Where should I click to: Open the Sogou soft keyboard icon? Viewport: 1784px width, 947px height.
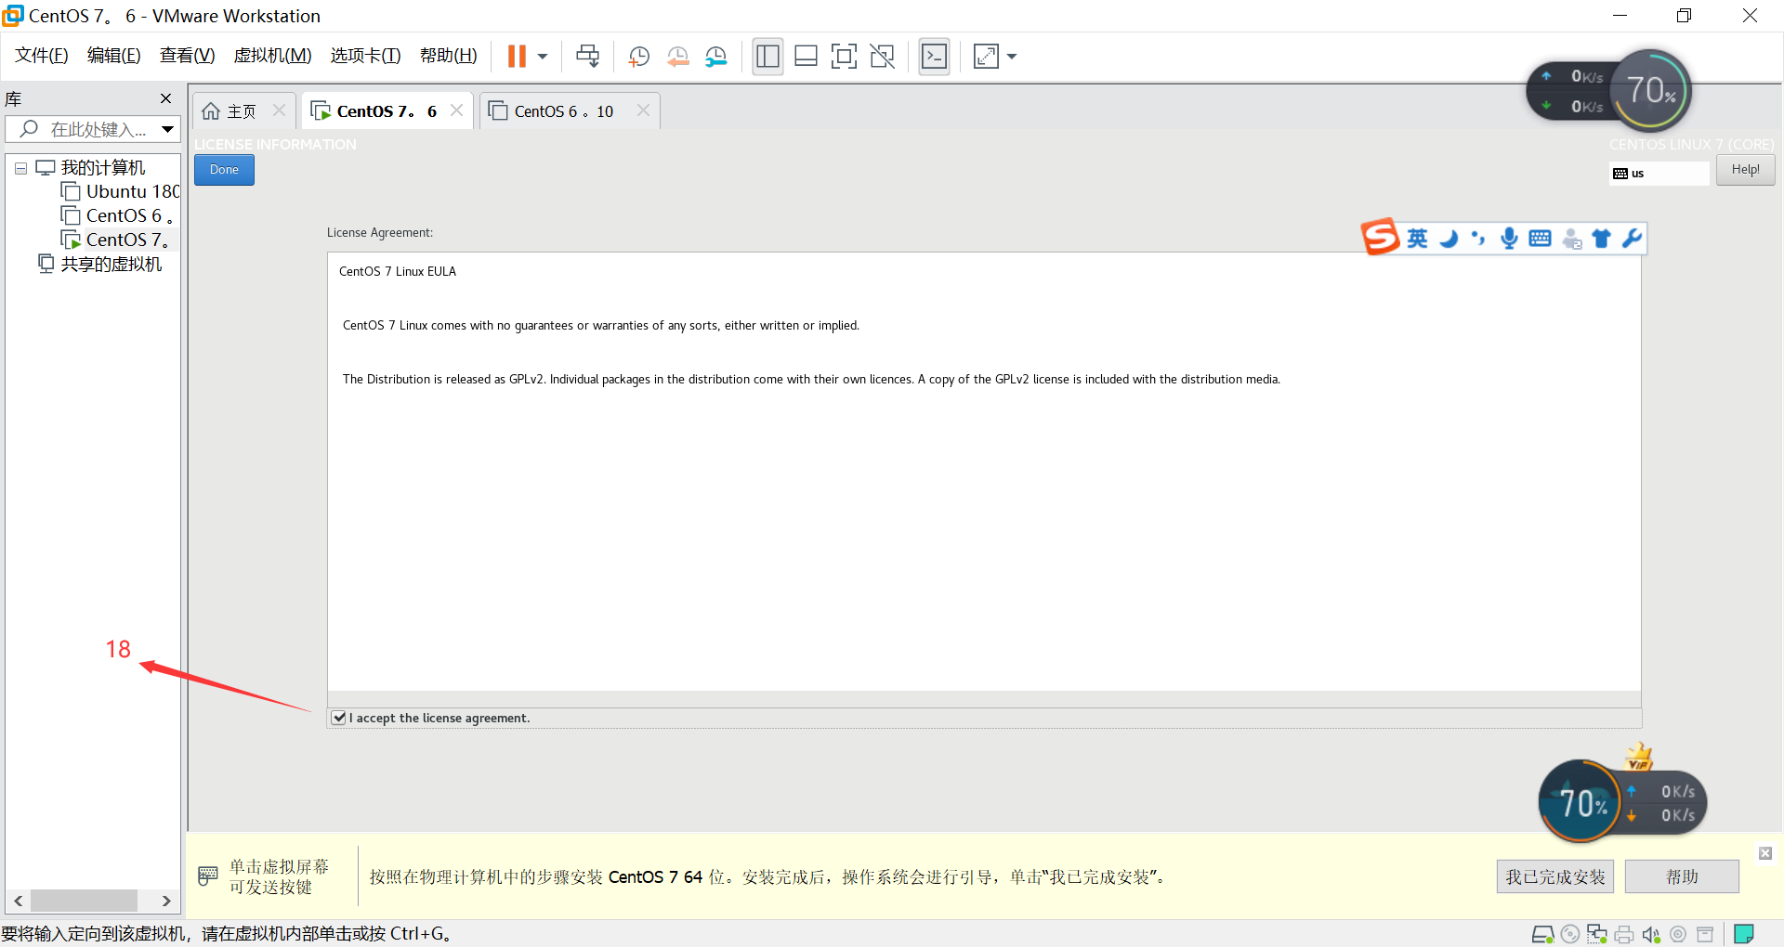1540,239
